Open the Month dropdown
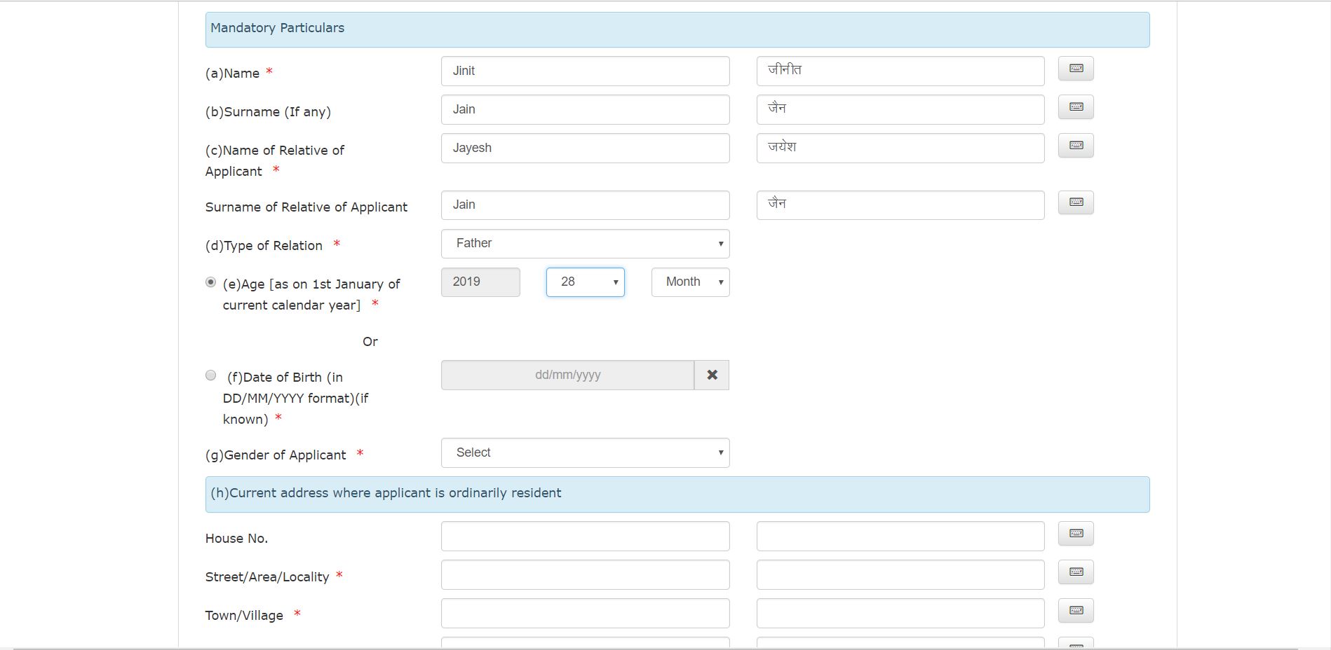Viewport: 1331px width, 650px height. (x=690, y=282)
